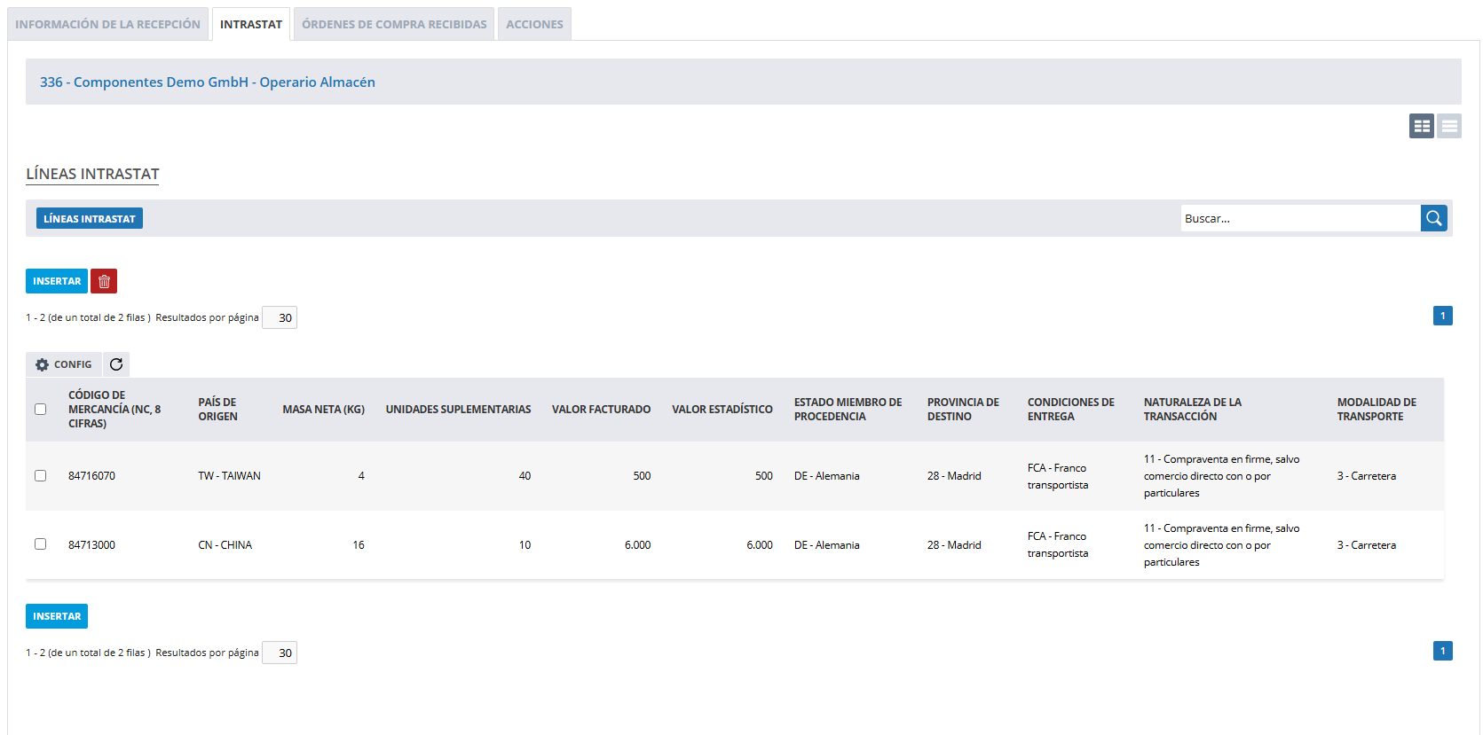Image resolution: width=1483 pixels, height=735 pixels.
Task: Sort by Condiciones de Entrega column
Action: click(x=1071, y=410)
